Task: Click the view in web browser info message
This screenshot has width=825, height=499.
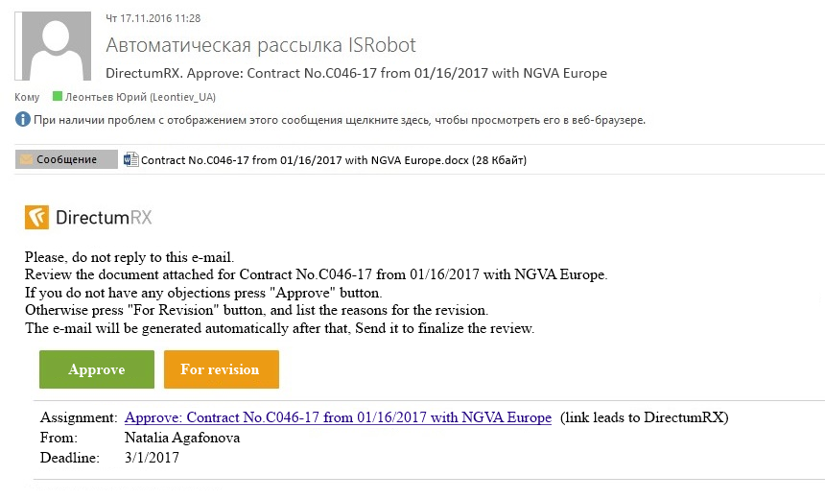Action: click(340, 120)
